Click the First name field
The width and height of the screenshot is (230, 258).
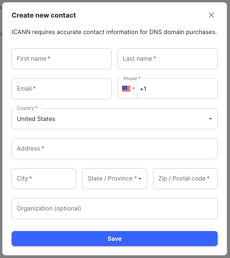[x=62, y=59]
